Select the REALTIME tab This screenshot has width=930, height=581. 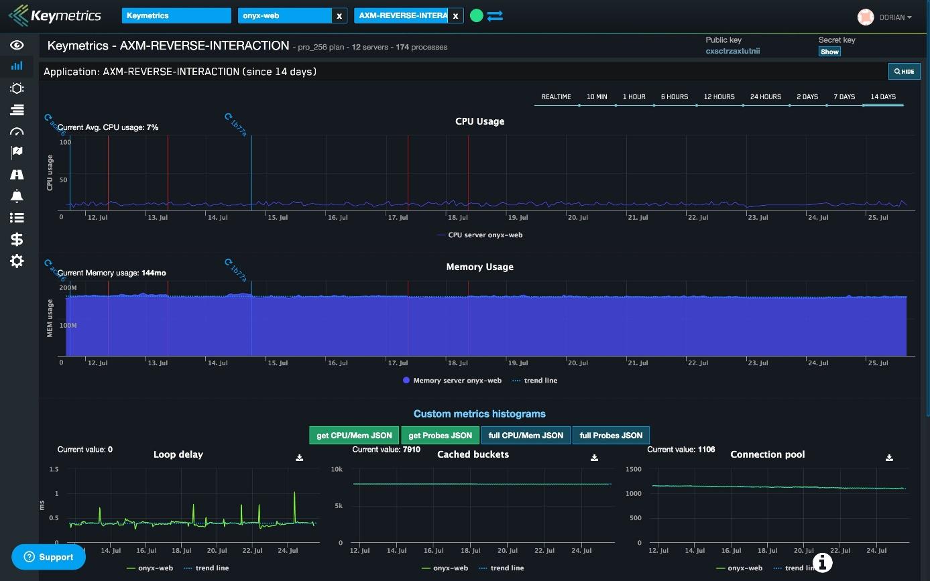point(556,96)
